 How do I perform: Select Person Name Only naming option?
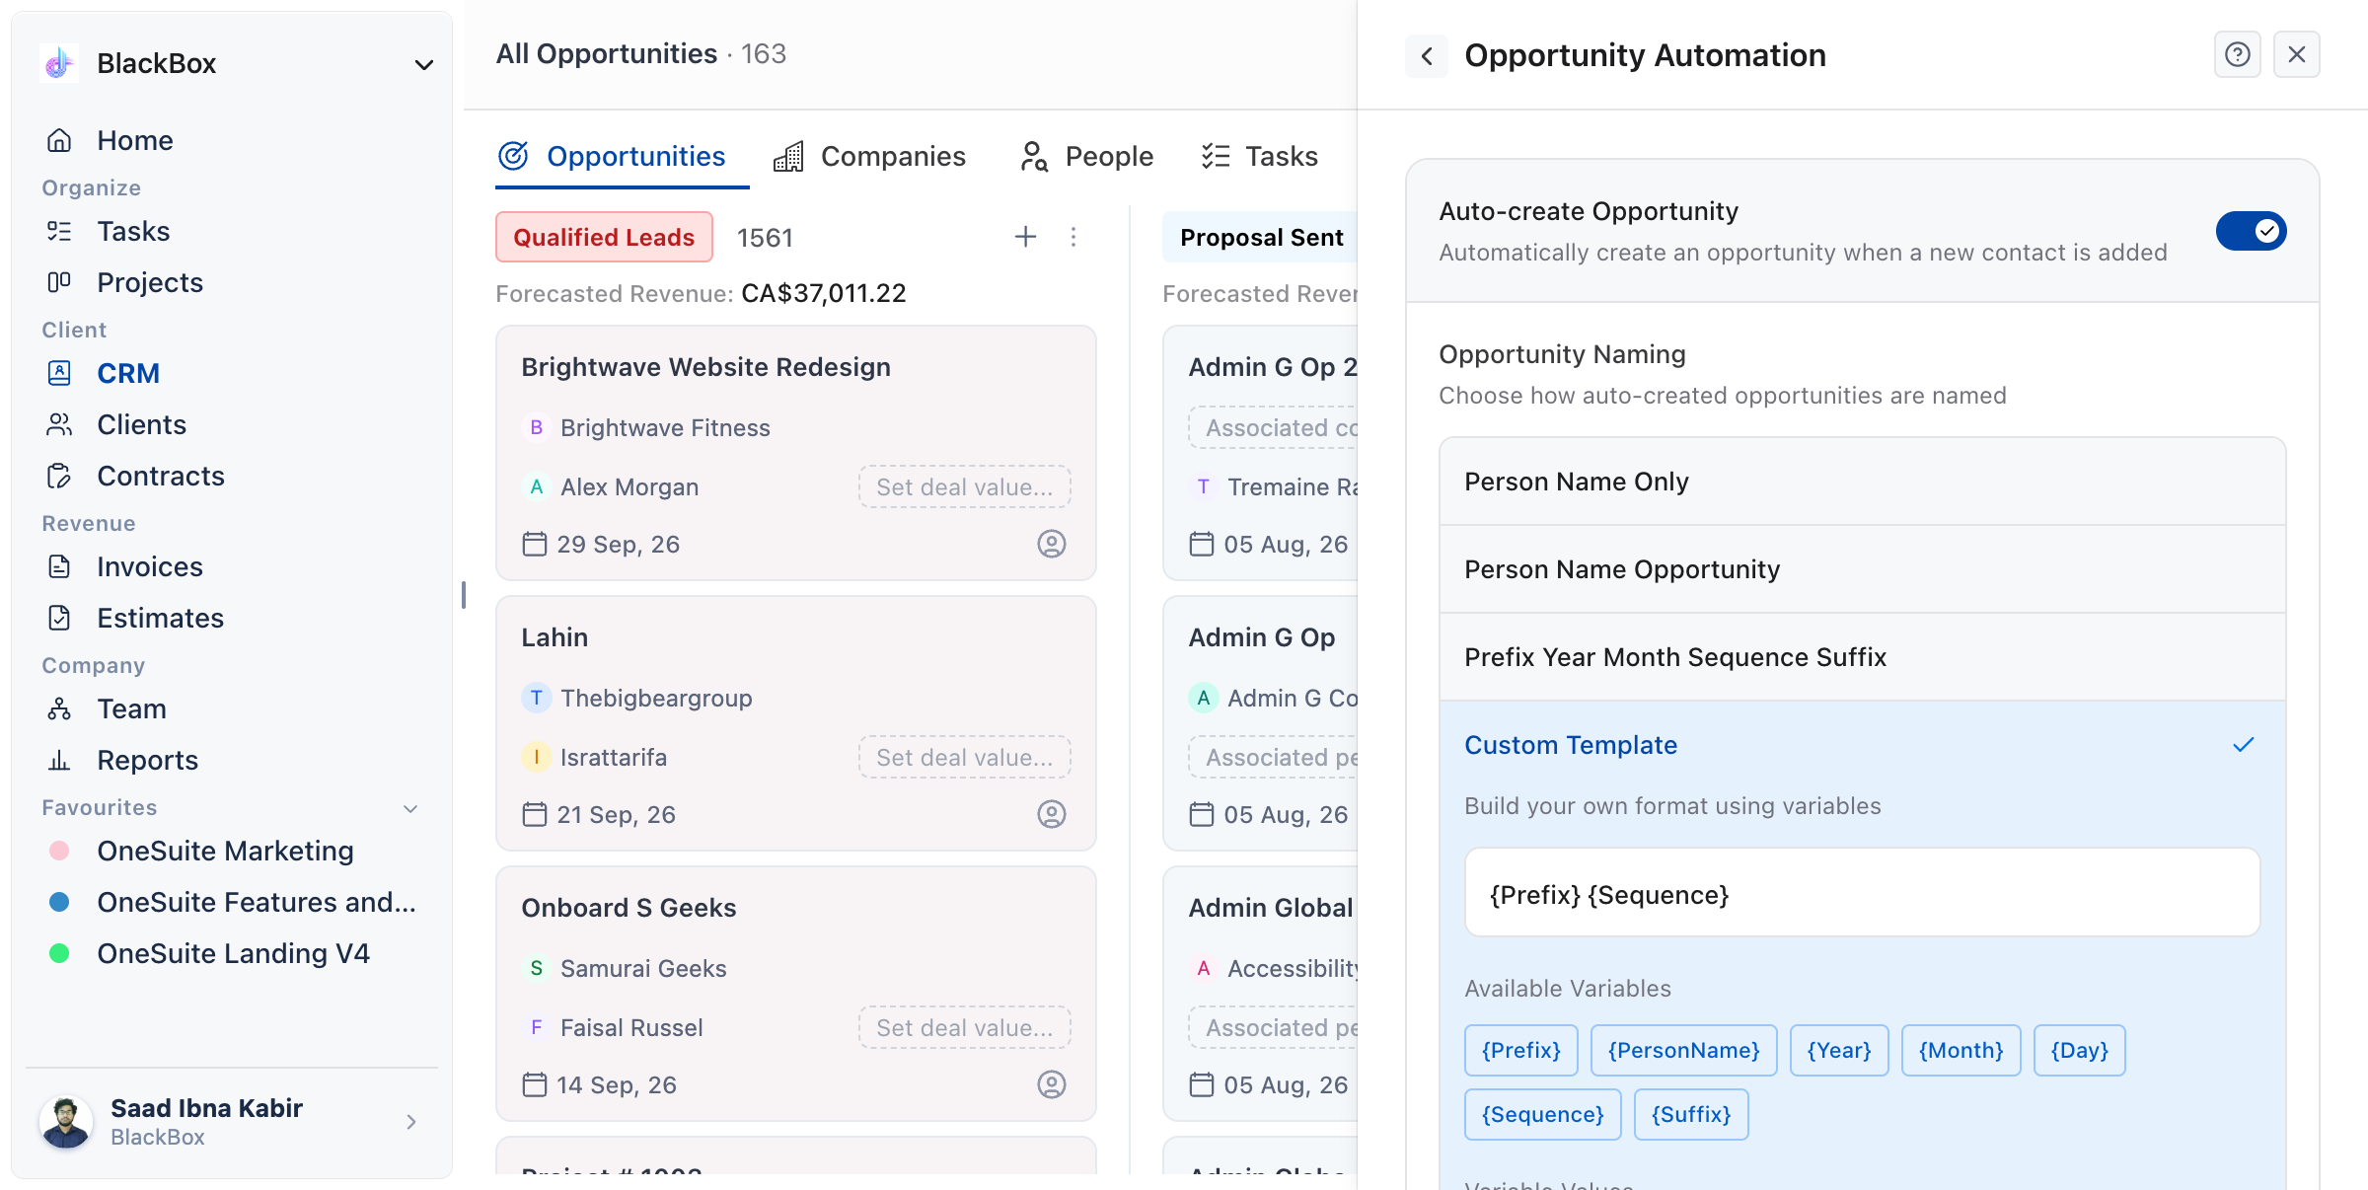pyautogui.click(x=1863, y=482)
